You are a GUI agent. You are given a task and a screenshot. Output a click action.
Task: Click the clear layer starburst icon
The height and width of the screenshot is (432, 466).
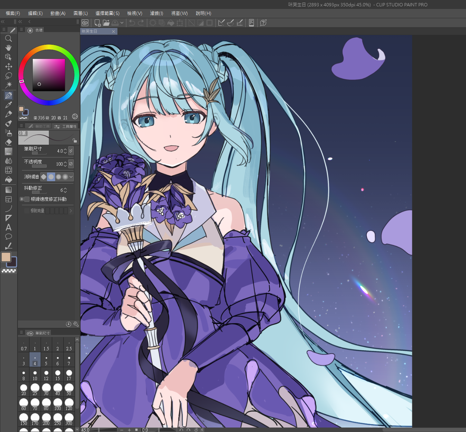pos(153,23)
